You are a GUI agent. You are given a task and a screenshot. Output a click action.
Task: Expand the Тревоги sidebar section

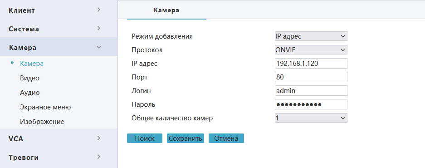point(59,158)
